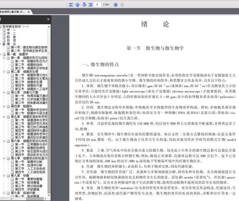Viewport: 239px width, 201px height.
Task: Open bookmark 第四节 人工被动免疫
Action: 30,172
